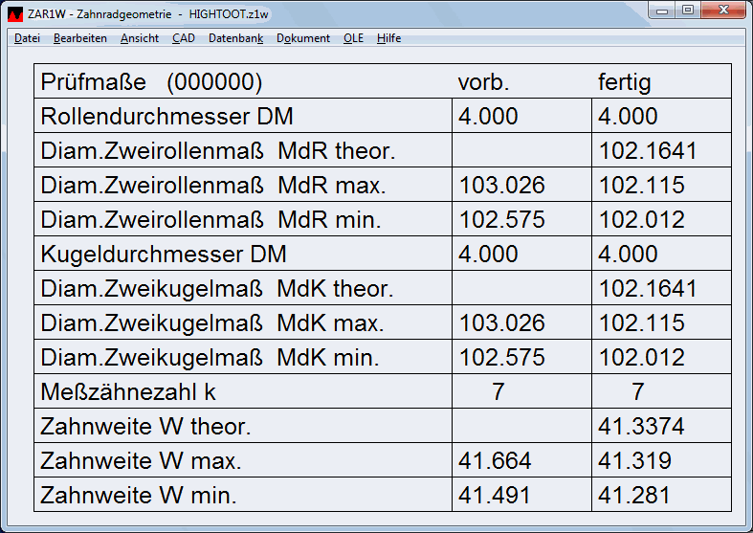Close the ZAR1W window
The width and height of the screenshot is (753, 533).
723,10
